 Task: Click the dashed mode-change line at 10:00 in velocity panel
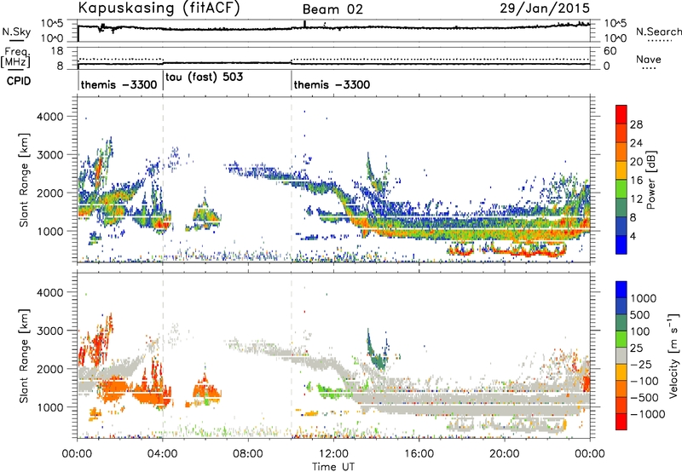(x=292, y=355)
